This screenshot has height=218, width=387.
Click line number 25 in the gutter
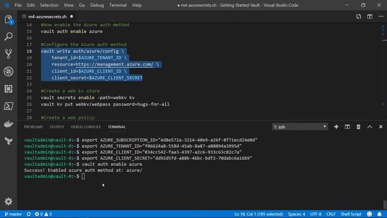(x=29, y=97)
